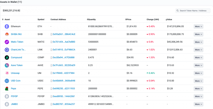Click the magnifier icon in search box
Screen dimensions: 213x109
click(x=177, y=11)
